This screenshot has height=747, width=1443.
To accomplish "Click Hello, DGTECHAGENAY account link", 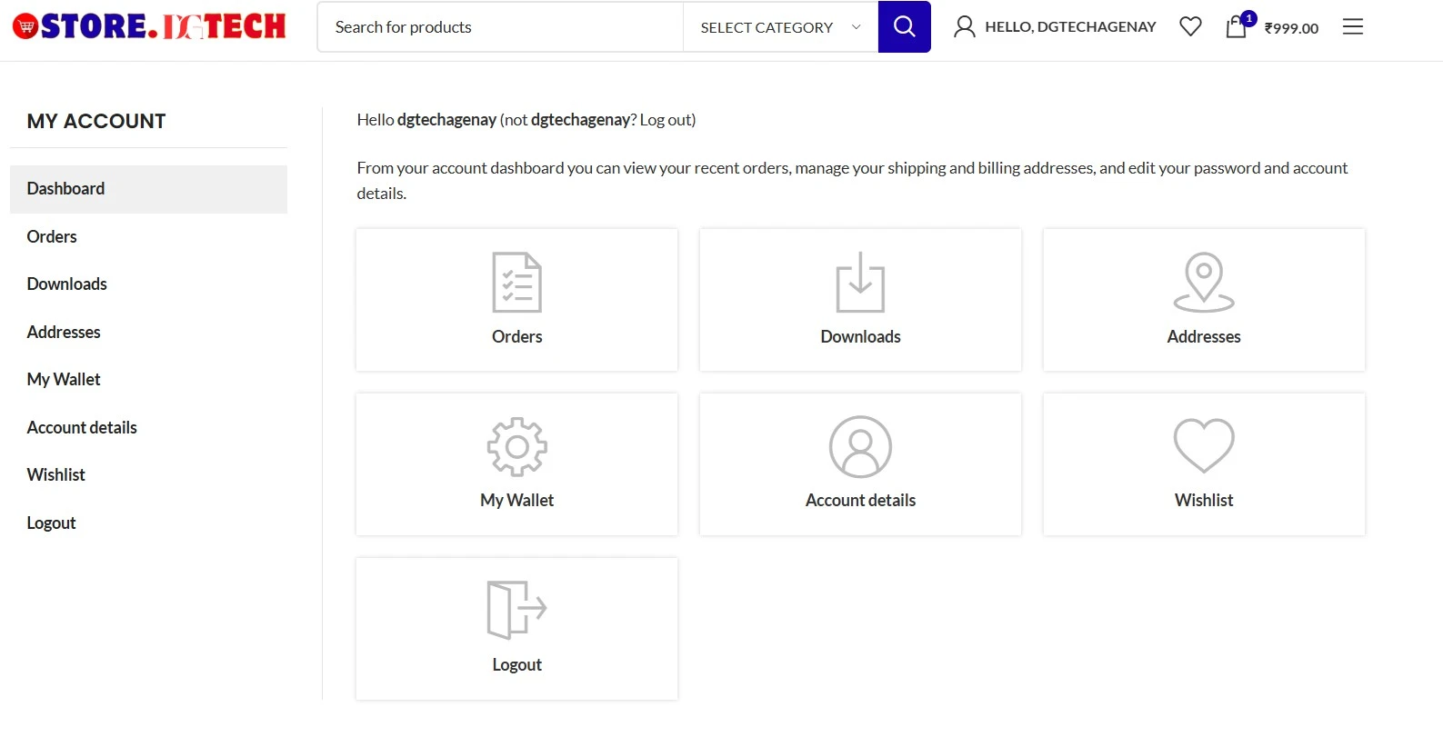I will [1055, 27].
